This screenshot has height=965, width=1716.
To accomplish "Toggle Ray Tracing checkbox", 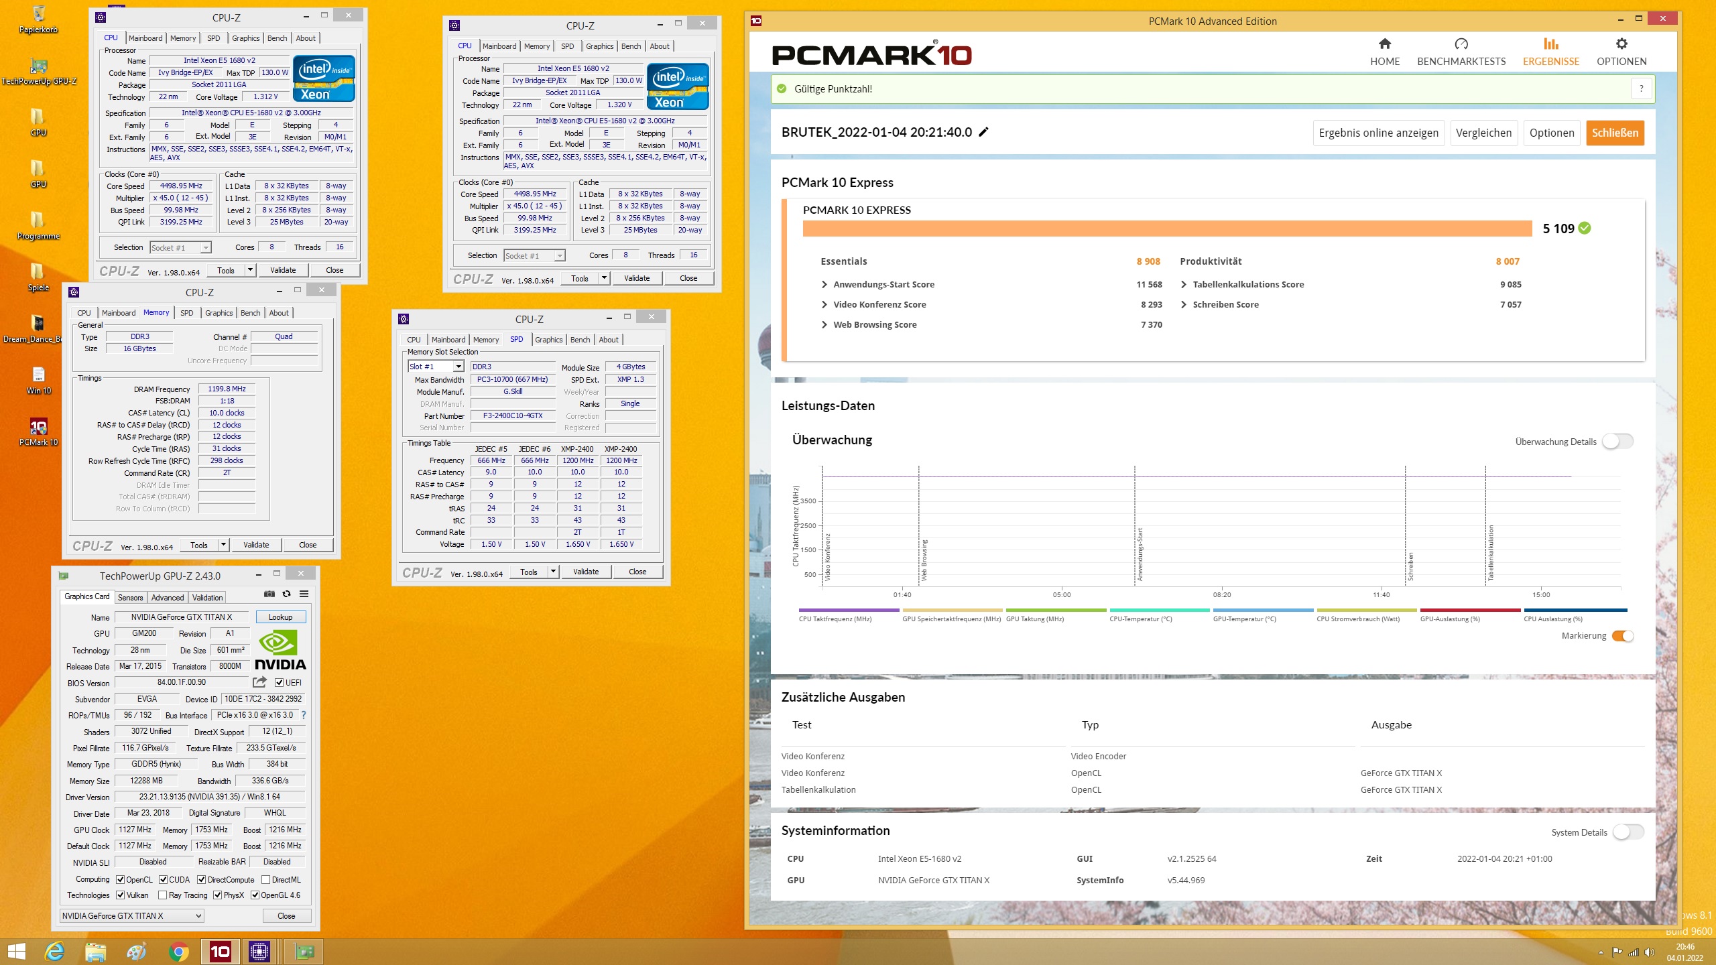I will click(163, 895).
